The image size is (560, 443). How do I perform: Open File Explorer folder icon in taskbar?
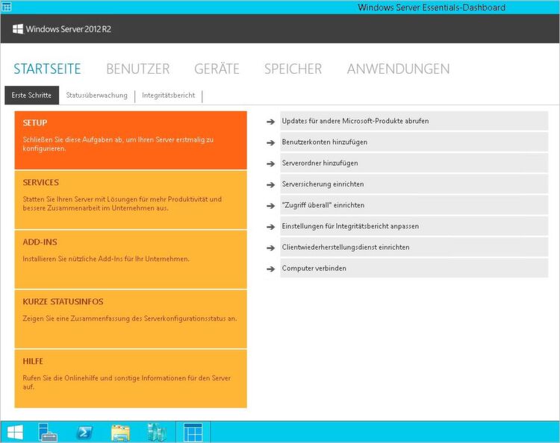121,433
